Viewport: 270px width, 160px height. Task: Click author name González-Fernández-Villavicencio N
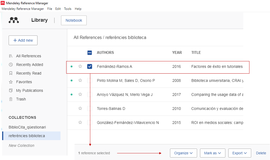coord(128,123)
